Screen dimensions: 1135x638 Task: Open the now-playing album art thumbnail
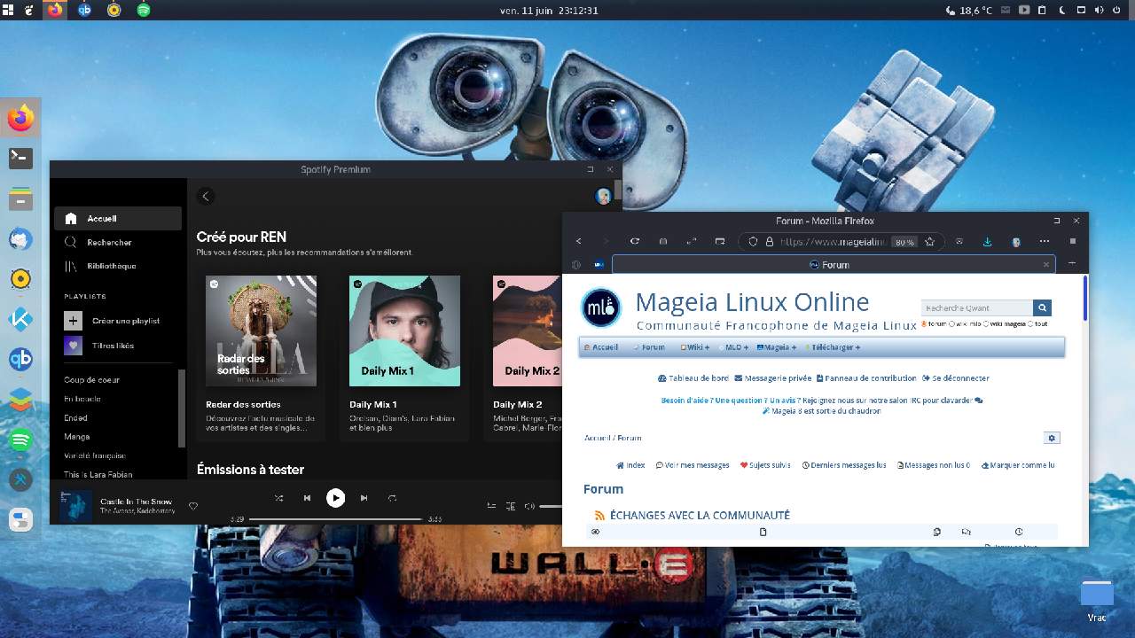(75, 506)
